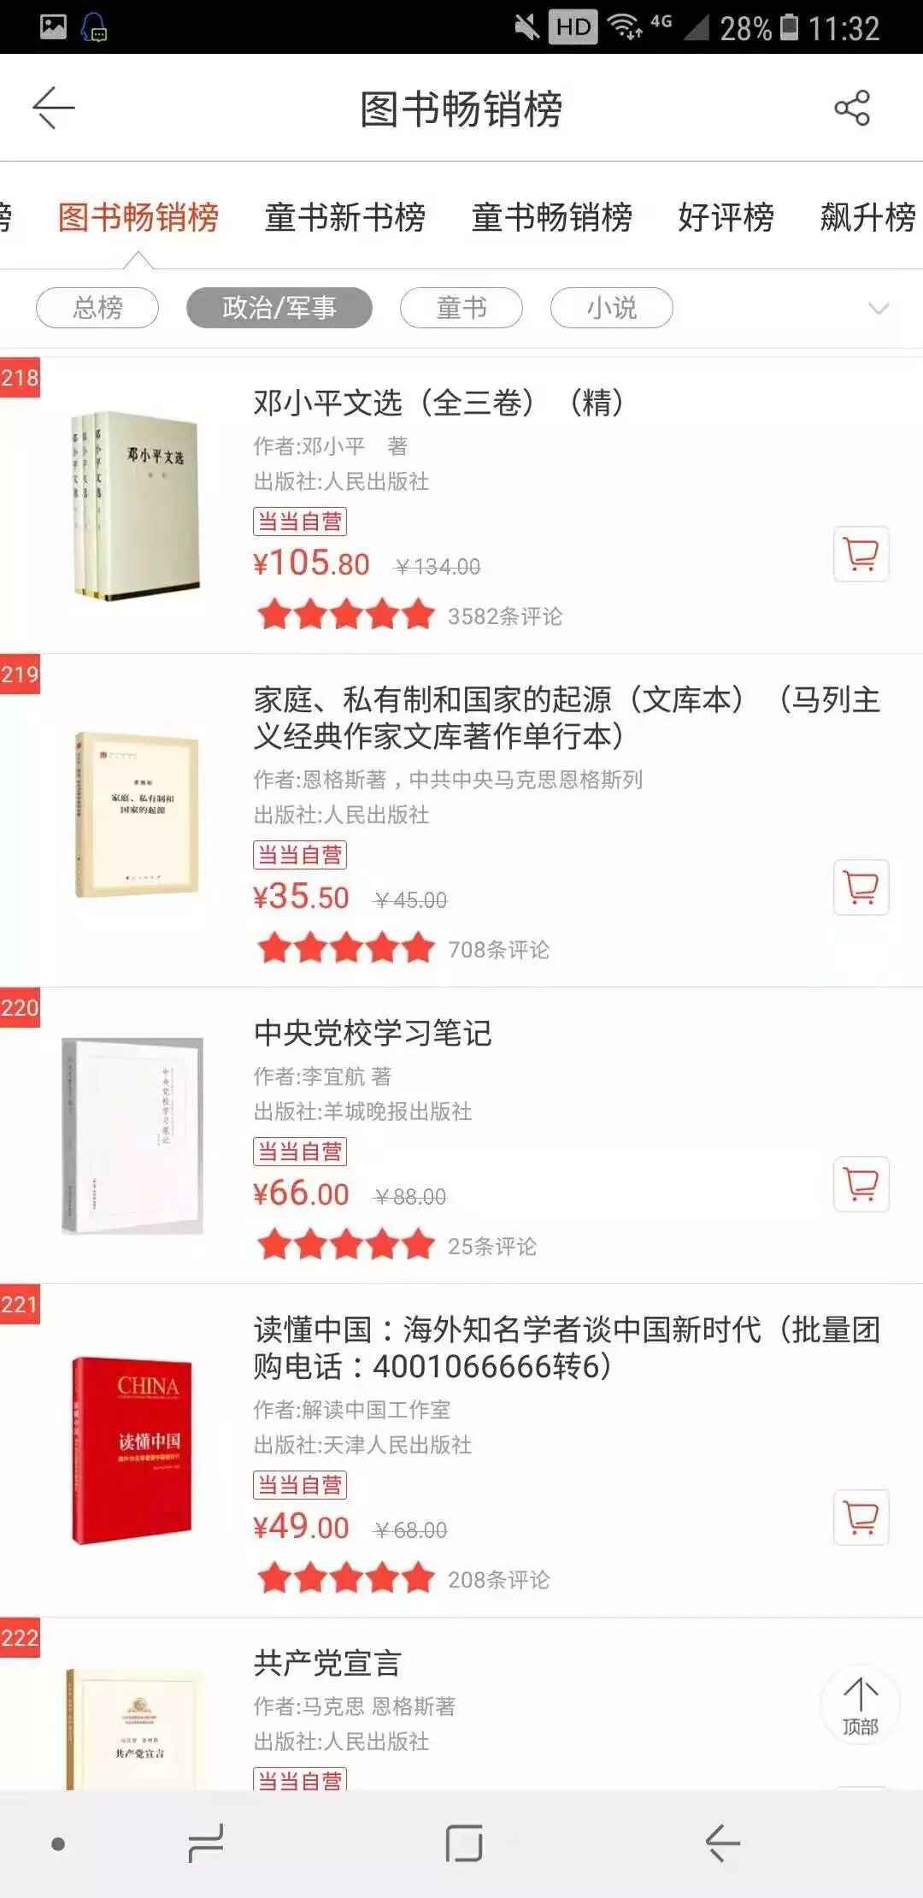923x1898 pixels.
Task: Add 邓小平文选 to shopping cart
Action: (x=861, y=554)
